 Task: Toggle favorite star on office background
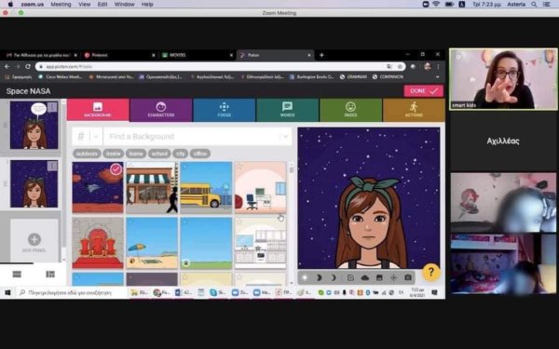tap(240, 167)
